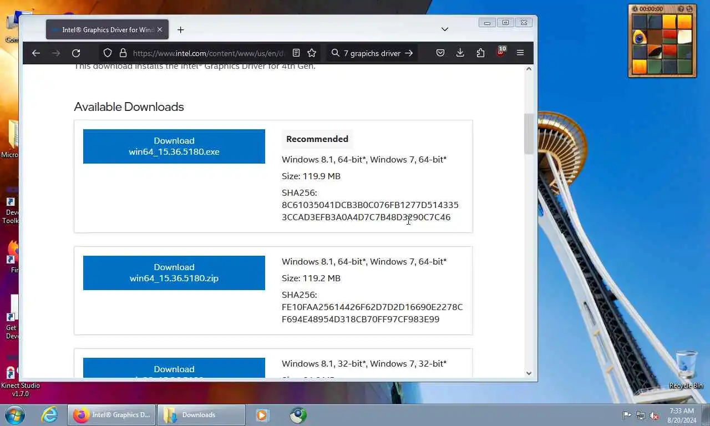Click the Recommended label
710x426 pixels.
[317, 139]
